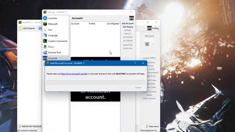
Task: Click the login progress bar in dialog
Action: [96, 82]
